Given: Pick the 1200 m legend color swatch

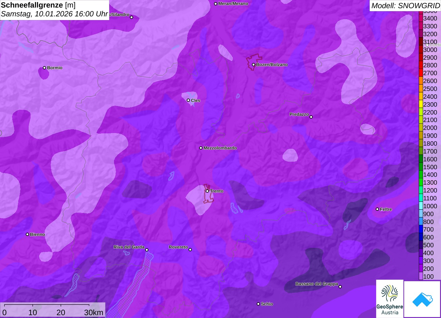Looking at the screenshot, I should [x=421, y=190].
